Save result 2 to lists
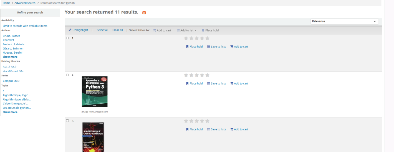The height and width of the screenshot is (152, 394). point(216,83)
